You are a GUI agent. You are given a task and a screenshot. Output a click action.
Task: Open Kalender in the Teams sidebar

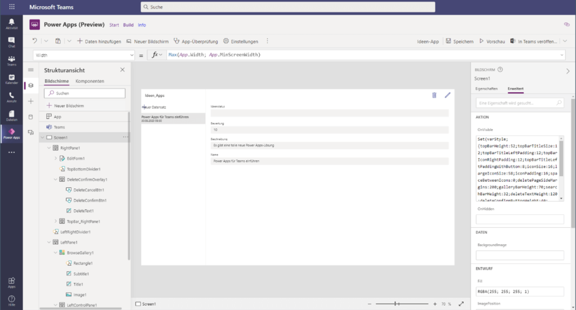[x=11, y=79]
